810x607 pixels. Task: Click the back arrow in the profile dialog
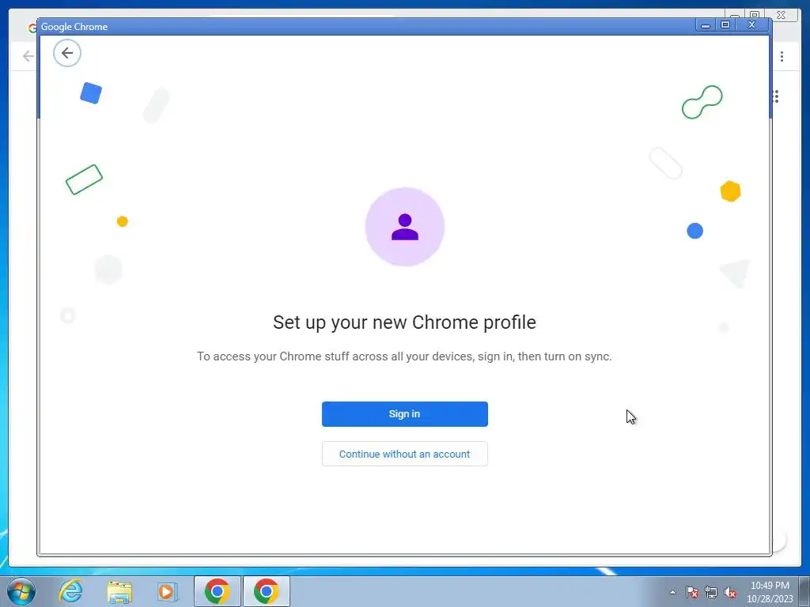67,53
